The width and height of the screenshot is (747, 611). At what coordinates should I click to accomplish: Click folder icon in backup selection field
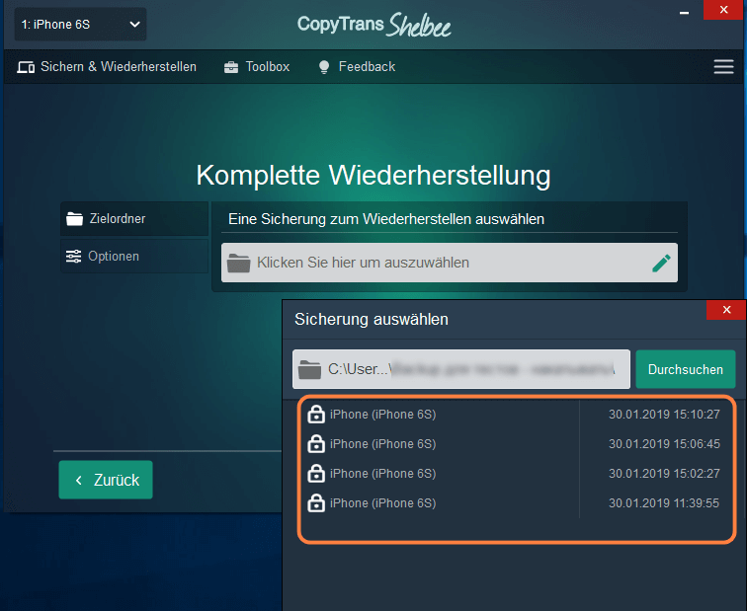239,263
